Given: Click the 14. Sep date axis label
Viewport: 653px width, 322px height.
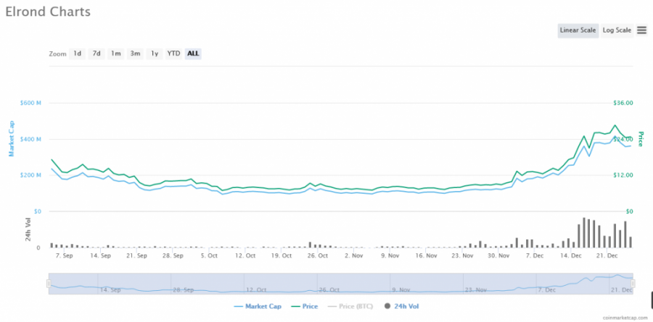Looking at the screenshot, I should tap(100, 256).
